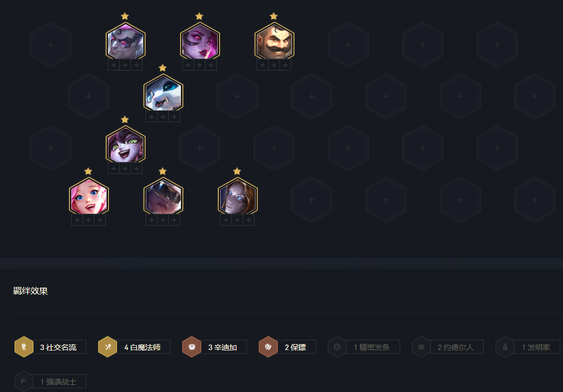Click the Orianna champion portrait

click(238, 196)
